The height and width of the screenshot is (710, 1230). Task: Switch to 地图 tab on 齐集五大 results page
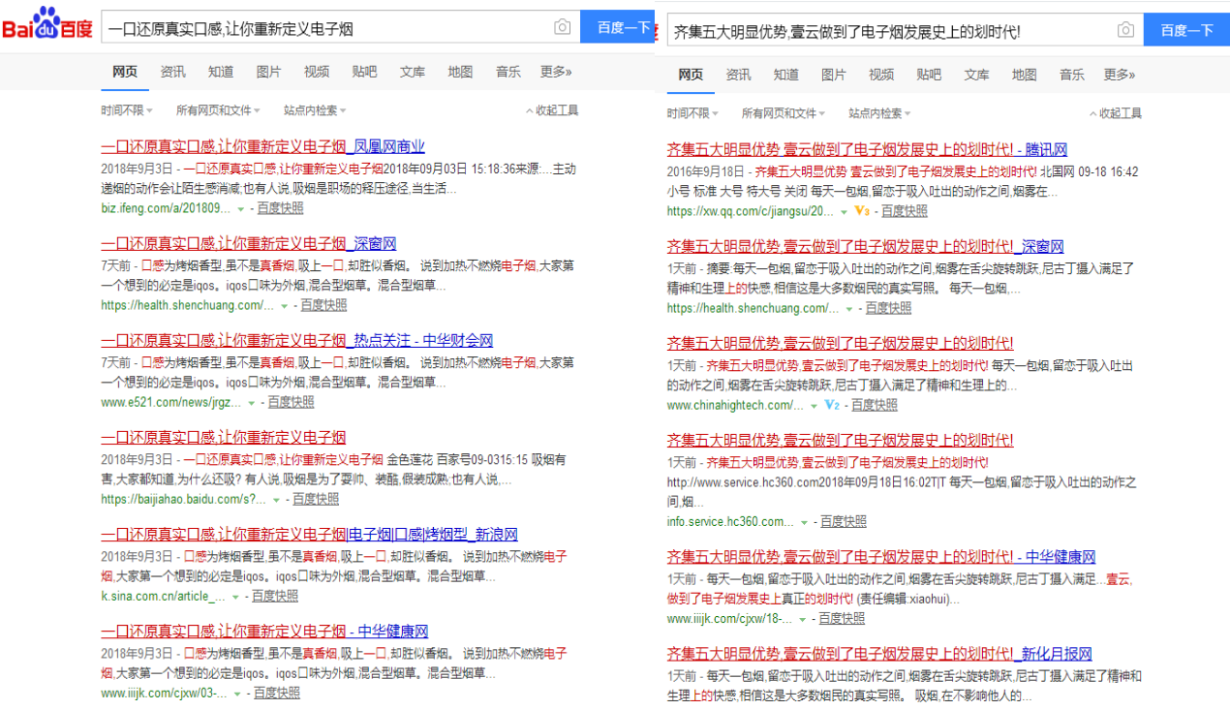click(1025, 75)
